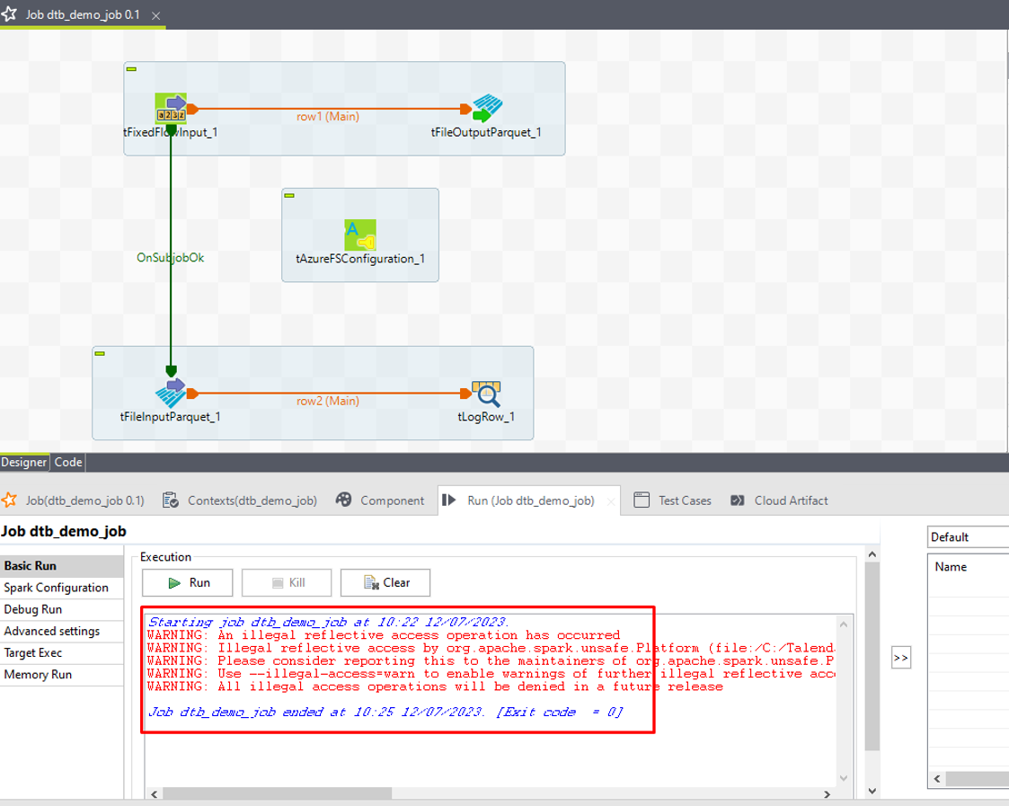This screenshot has height=806, width=1009.
Task: Click the Clear button for console
Action: click(386, 582)
